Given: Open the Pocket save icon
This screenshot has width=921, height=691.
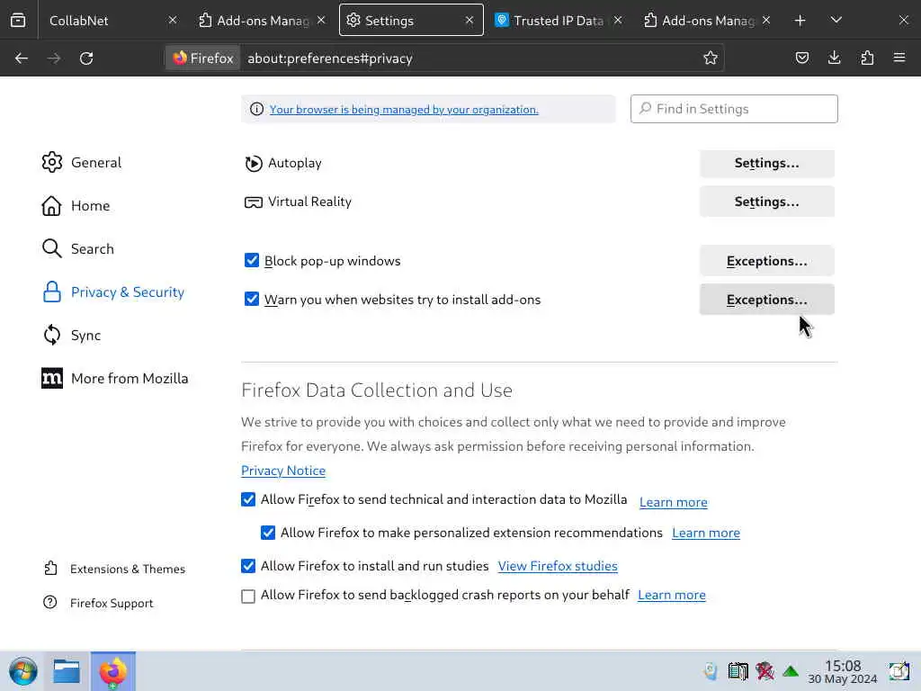Looking at the screenshot, I should (801, 58).
